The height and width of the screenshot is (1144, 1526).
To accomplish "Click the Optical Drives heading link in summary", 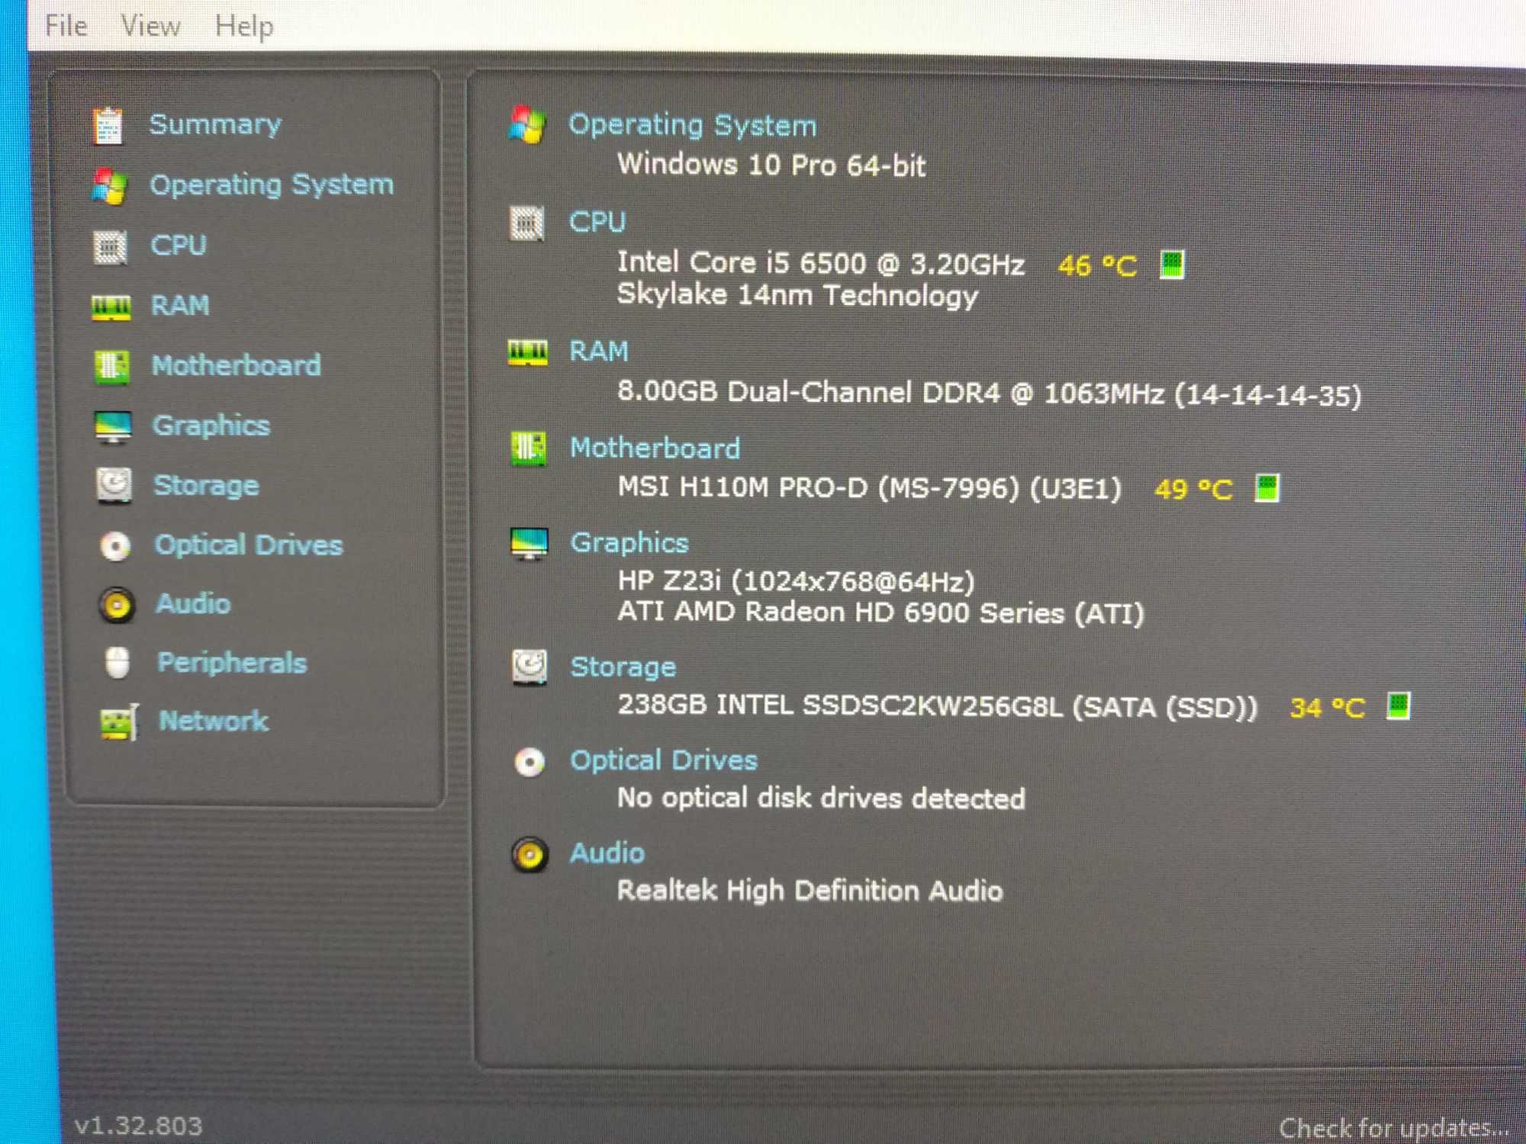I will click(x=664, y=761).
